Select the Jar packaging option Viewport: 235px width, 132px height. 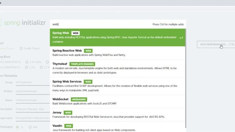click(17, 127)
